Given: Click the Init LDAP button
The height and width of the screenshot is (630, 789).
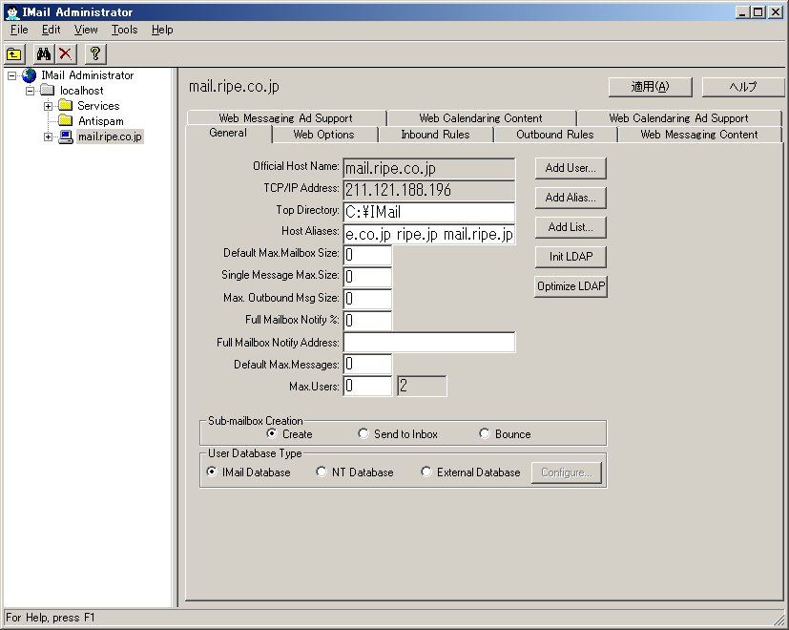Looking at the screenshot, I should click(571, 257).
